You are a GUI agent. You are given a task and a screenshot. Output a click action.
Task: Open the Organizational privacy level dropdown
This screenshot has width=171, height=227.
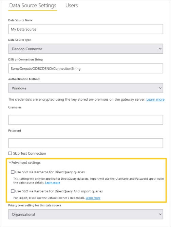pyautogui.click(x=86, y=214)
